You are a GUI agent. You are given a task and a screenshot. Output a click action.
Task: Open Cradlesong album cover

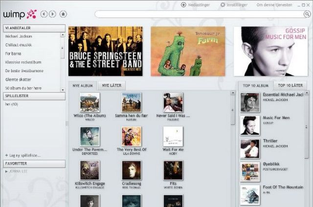(x=132, y=170)
